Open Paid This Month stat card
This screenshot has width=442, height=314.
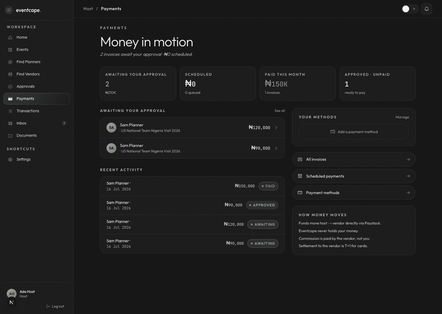click(298, 83)
